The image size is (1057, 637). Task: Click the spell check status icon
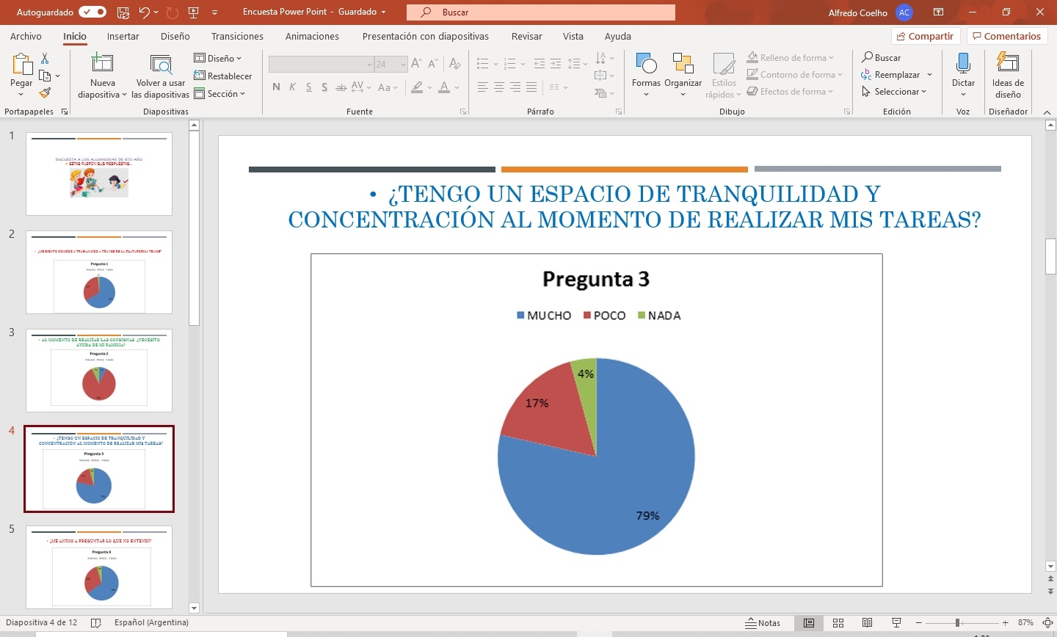pyautogui.click(x=95, y=623)
